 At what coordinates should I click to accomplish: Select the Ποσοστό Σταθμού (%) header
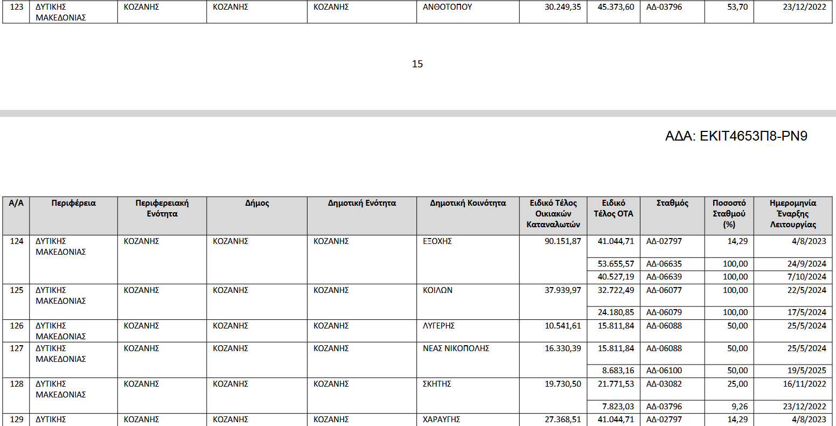[729, 214]
